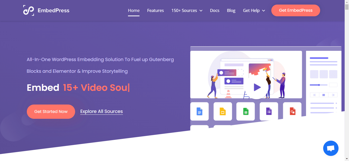Screen dimensions: 349x161
Task: Follow the Explore All Sources link
Action: [101, 111]
